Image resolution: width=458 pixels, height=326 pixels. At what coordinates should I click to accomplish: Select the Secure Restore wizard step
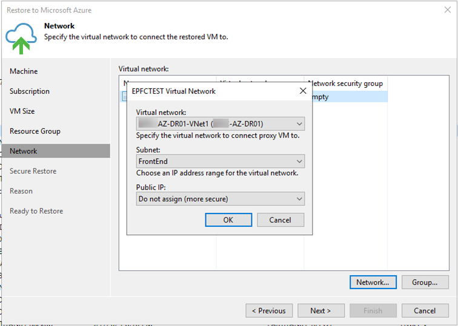(x=33, y=171)
